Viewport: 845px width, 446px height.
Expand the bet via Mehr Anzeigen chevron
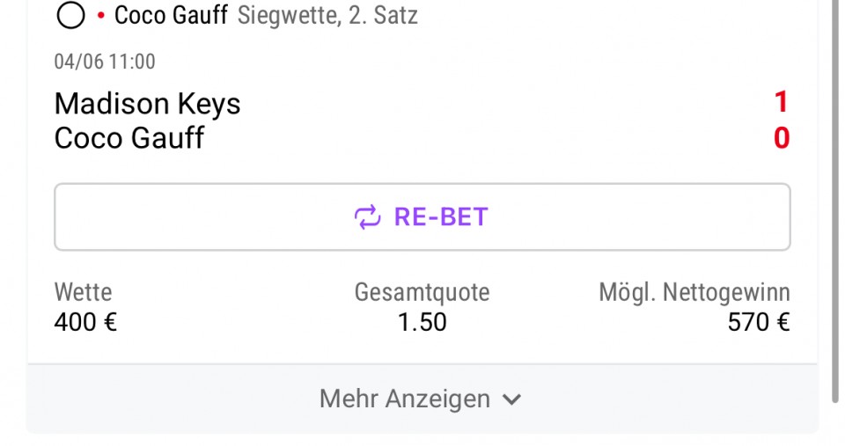coord(511,399)
